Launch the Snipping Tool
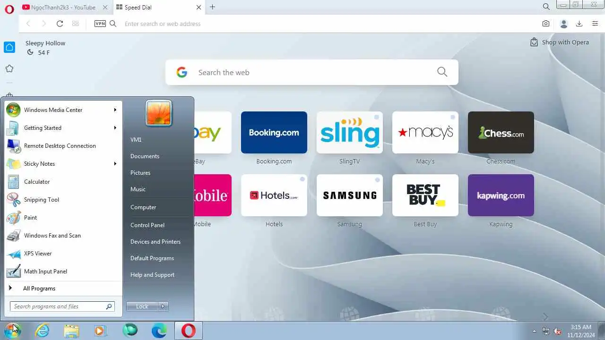 click(x=62, y=199)
